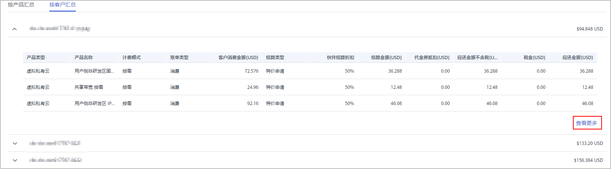Screen dimensions: 611x169
Task: Expand the customer row totaling $133.20 USD
Action: (15, 143)
